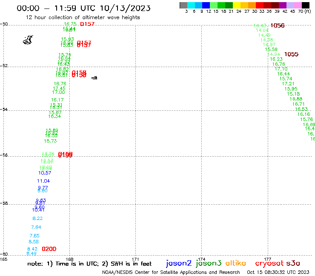The image size is (315, 276).
Task: Click the wave height value 16.23
Action: tap(276, 59)
